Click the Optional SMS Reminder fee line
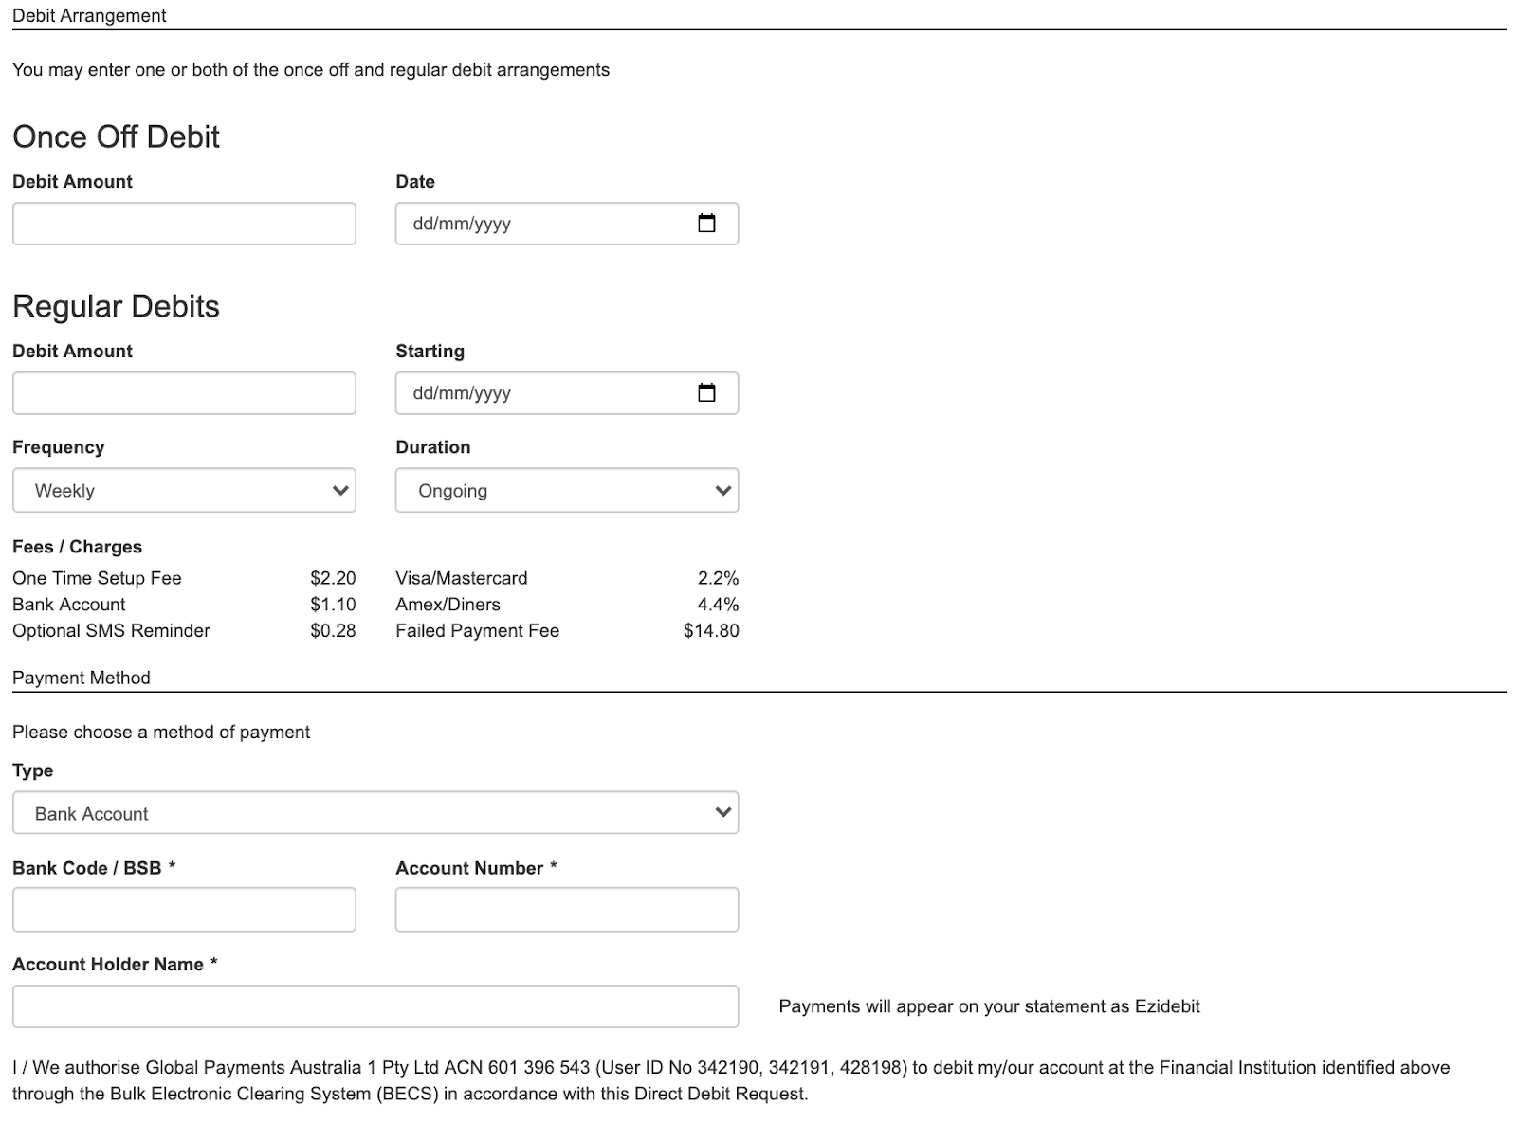This screenshot has height=1141, width=1517. click(110, 630)
